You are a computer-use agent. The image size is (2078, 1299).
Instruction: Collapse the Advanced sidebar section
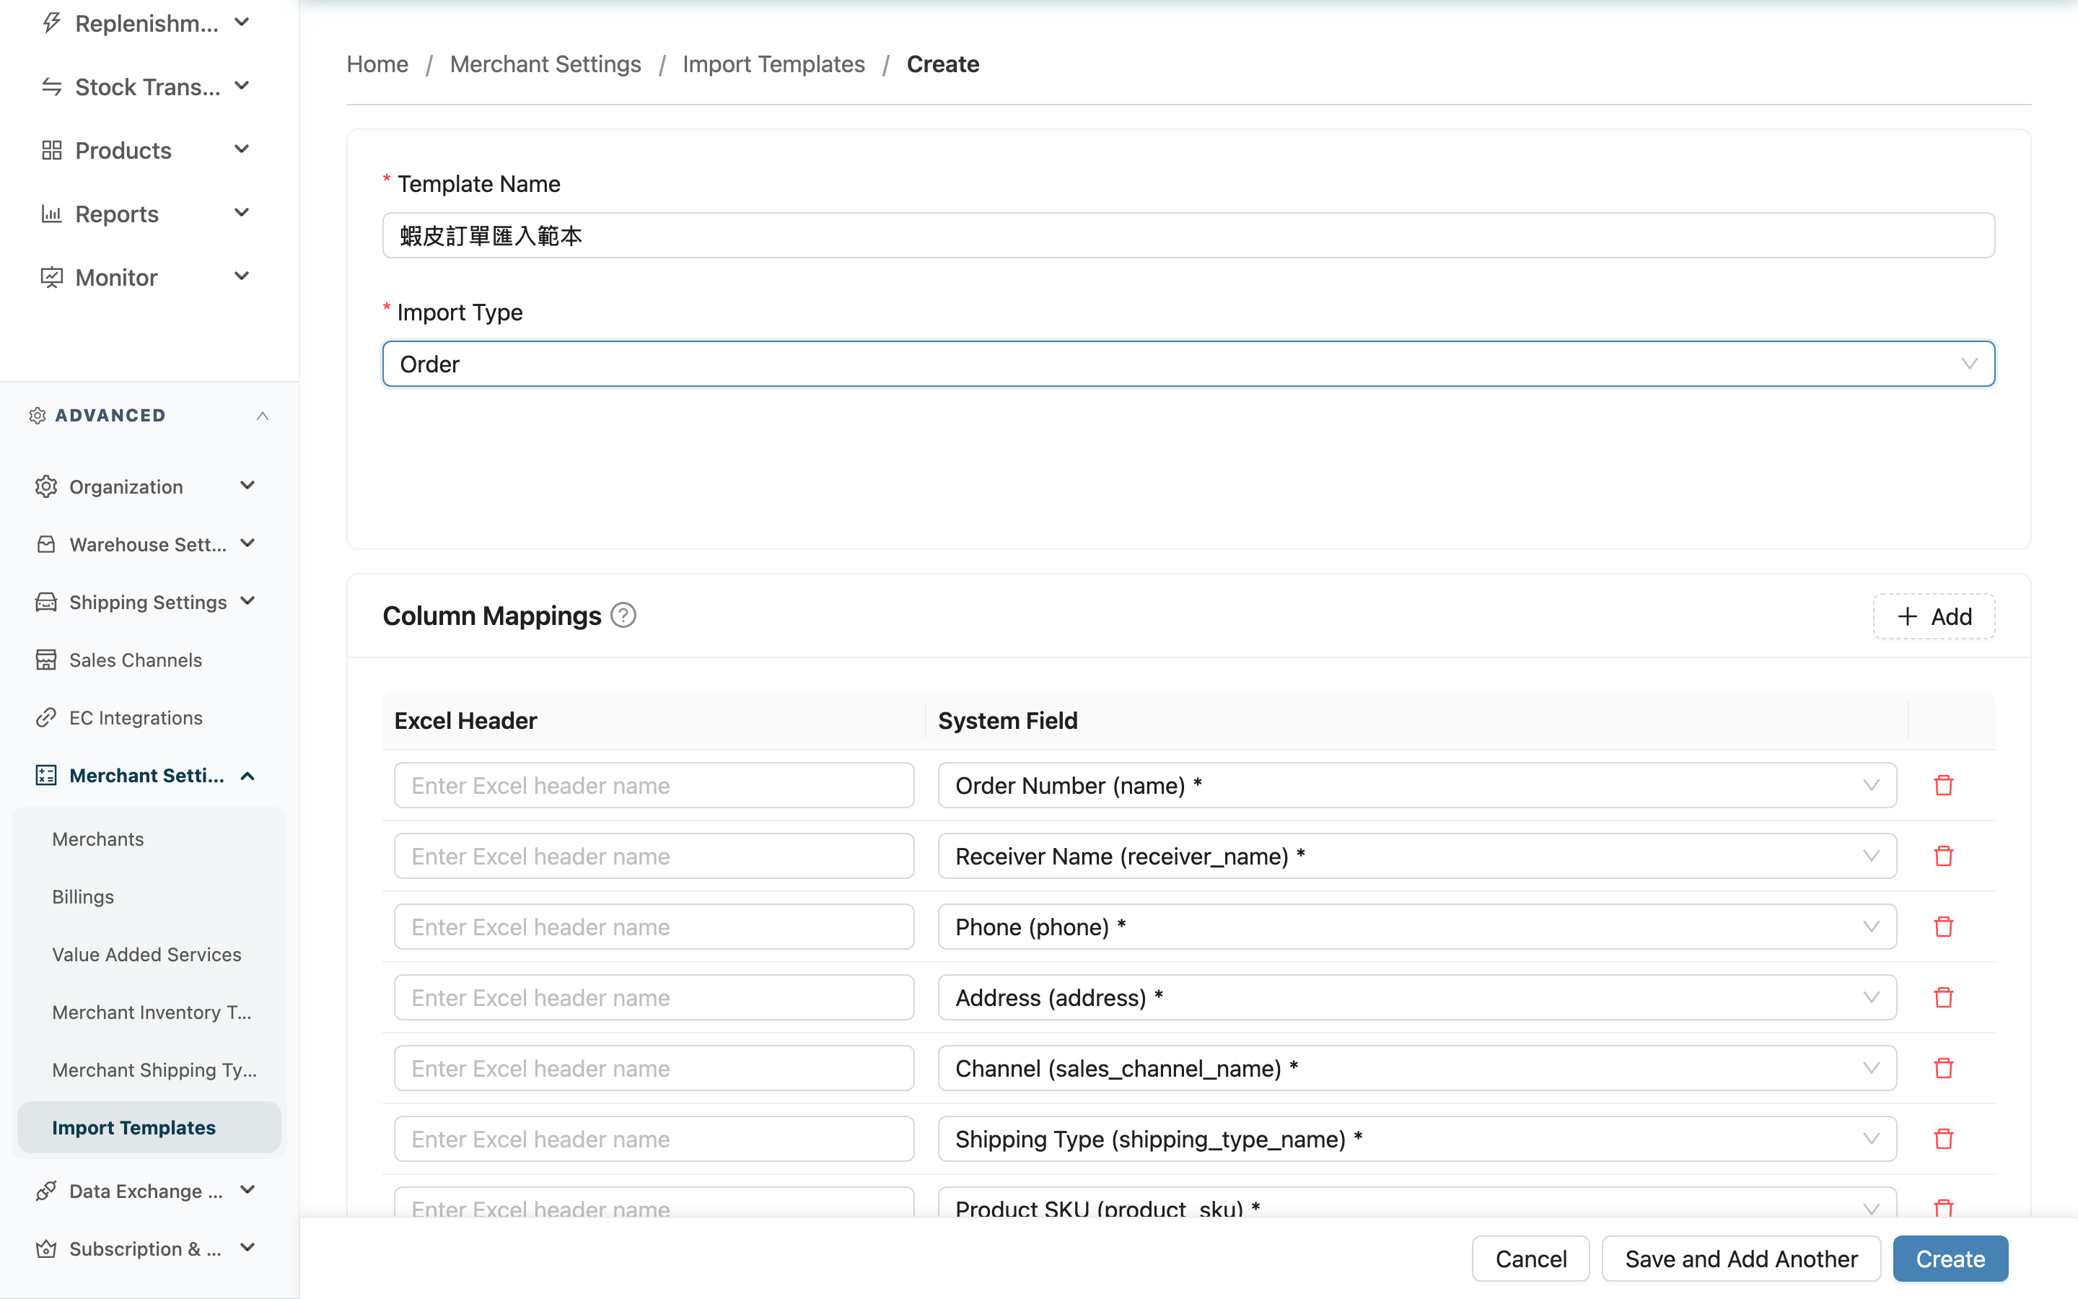tap(263, 416)
